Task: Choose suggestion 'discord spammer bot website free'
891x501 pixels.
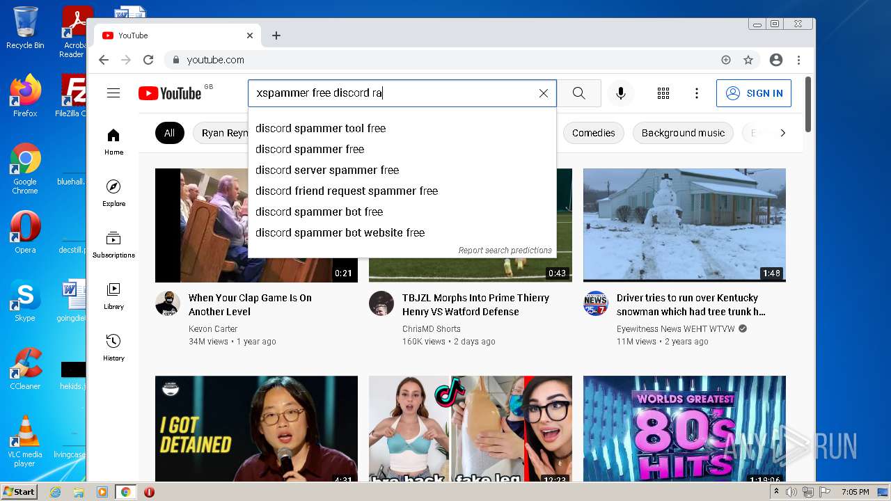Action: 402,232
